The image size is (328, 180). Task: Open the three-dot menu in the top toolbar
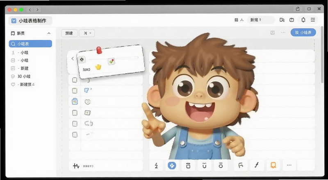coord(283,32)
